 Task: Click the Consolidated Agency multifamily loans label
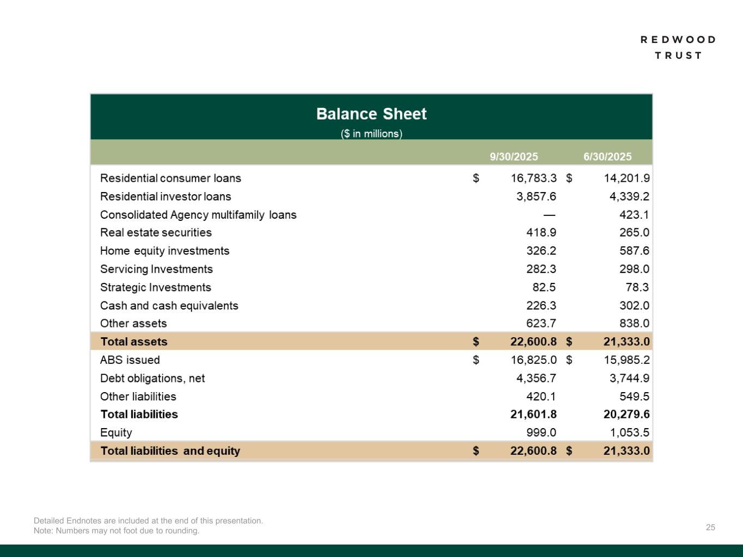point(198,215)
